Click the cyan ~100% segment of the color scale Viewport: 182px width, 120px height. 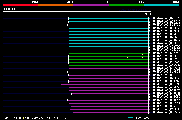(x=162, y=5)
